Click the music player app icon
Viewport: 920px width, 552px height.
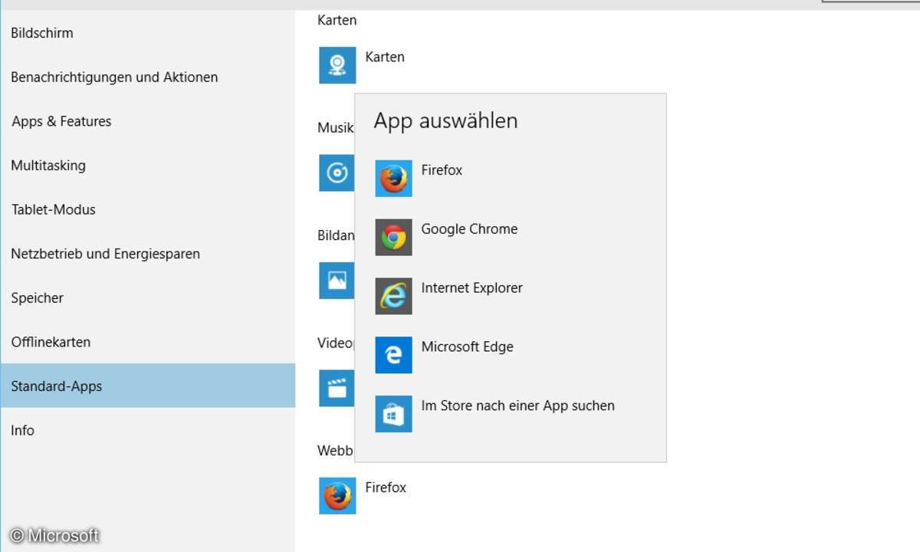tap(337, 172)
